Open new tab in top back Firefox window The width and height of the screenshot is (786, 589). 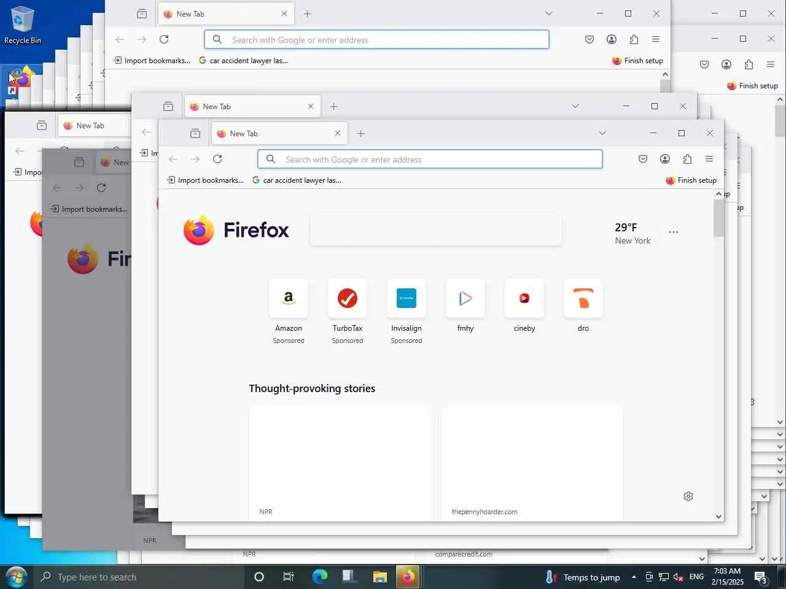[308, 13]
